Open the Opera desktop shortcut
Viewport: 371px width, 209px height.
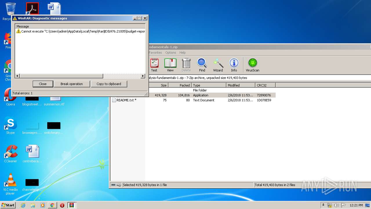[x=10, y=97]
